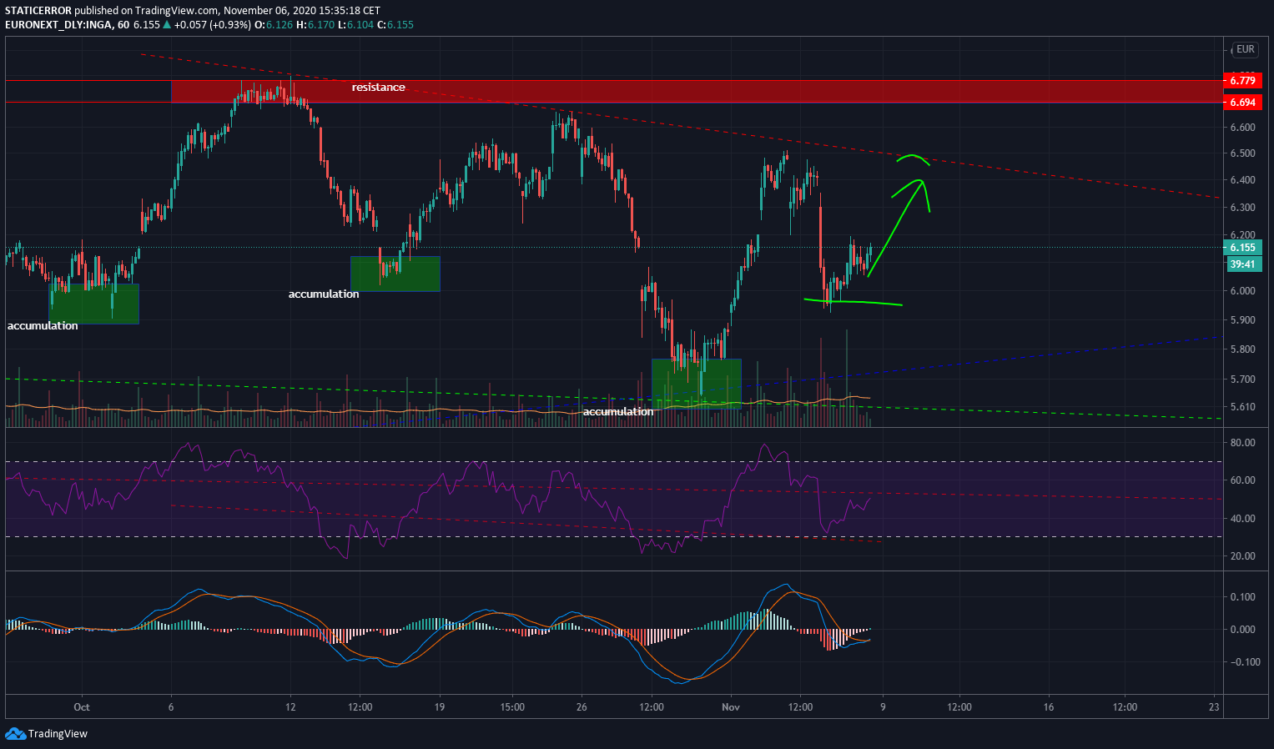Click the C:6.155 close value
Screen dimensions: 1274x749
pyautogui.click(x=396, y=25)
